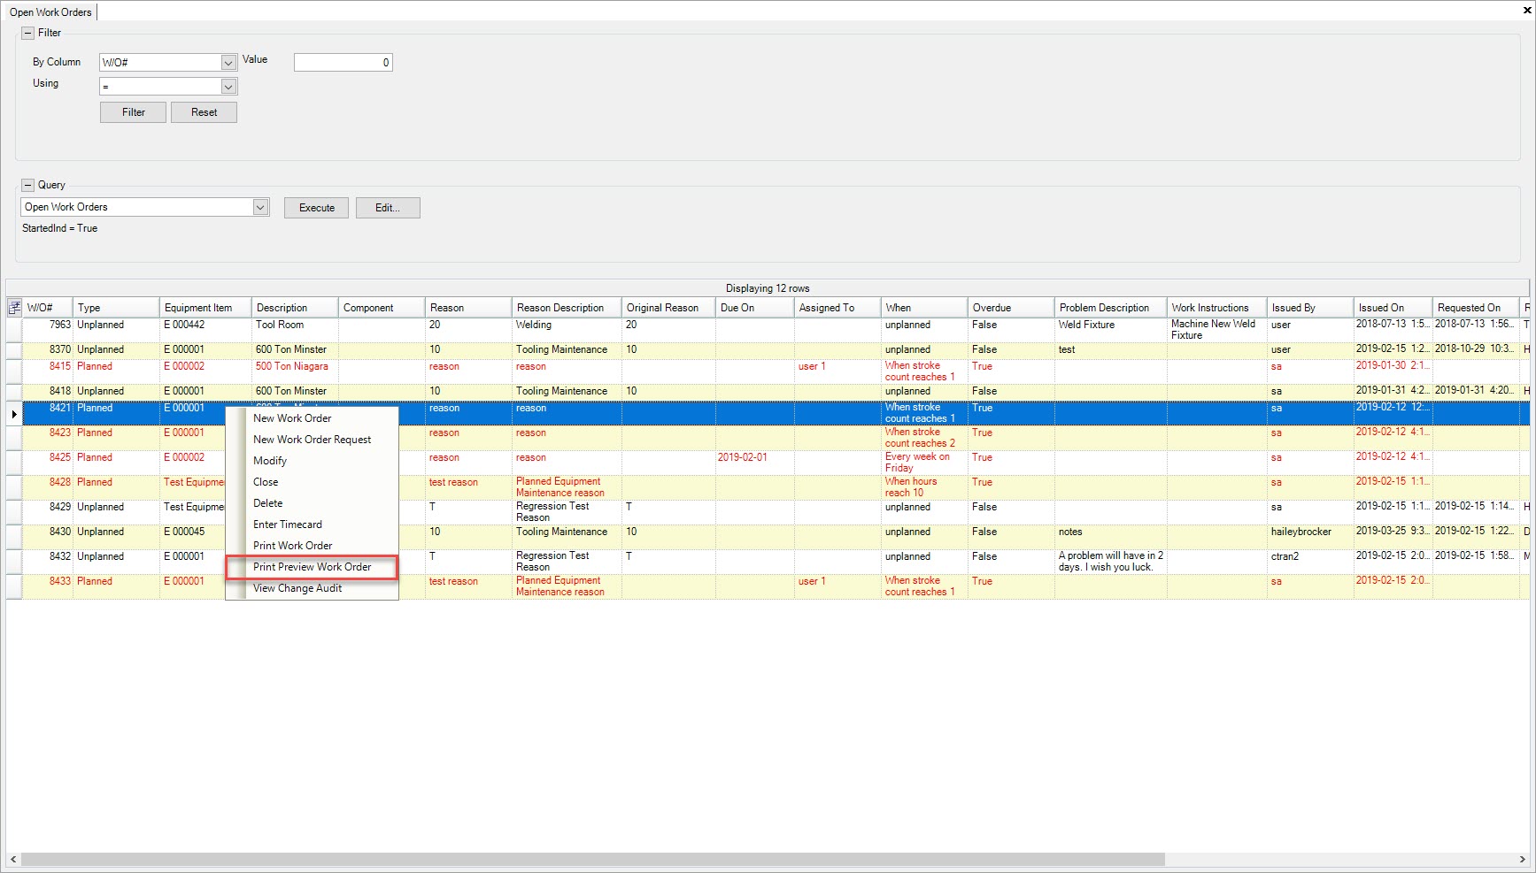Sort by Description column header
This screenshot has width=1536, height=873.
point(295,308)
